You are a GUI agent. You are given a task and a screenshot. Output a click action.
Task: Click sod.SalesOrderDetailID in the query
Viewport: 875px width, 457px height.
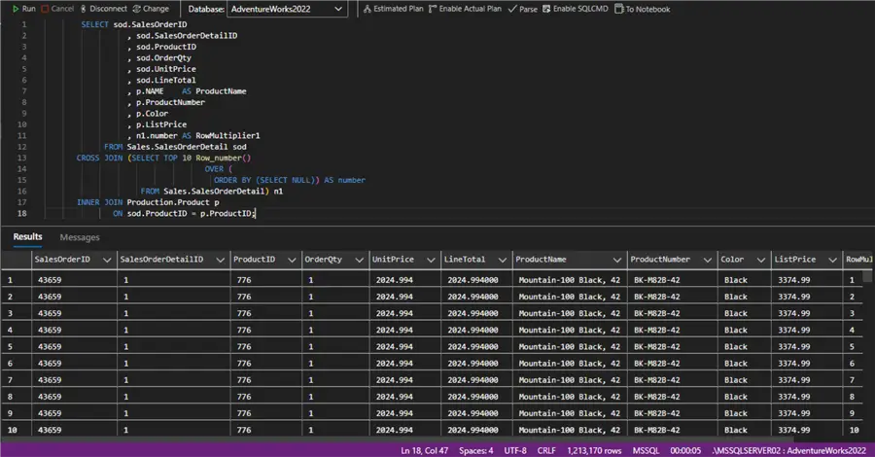point(187,36)
